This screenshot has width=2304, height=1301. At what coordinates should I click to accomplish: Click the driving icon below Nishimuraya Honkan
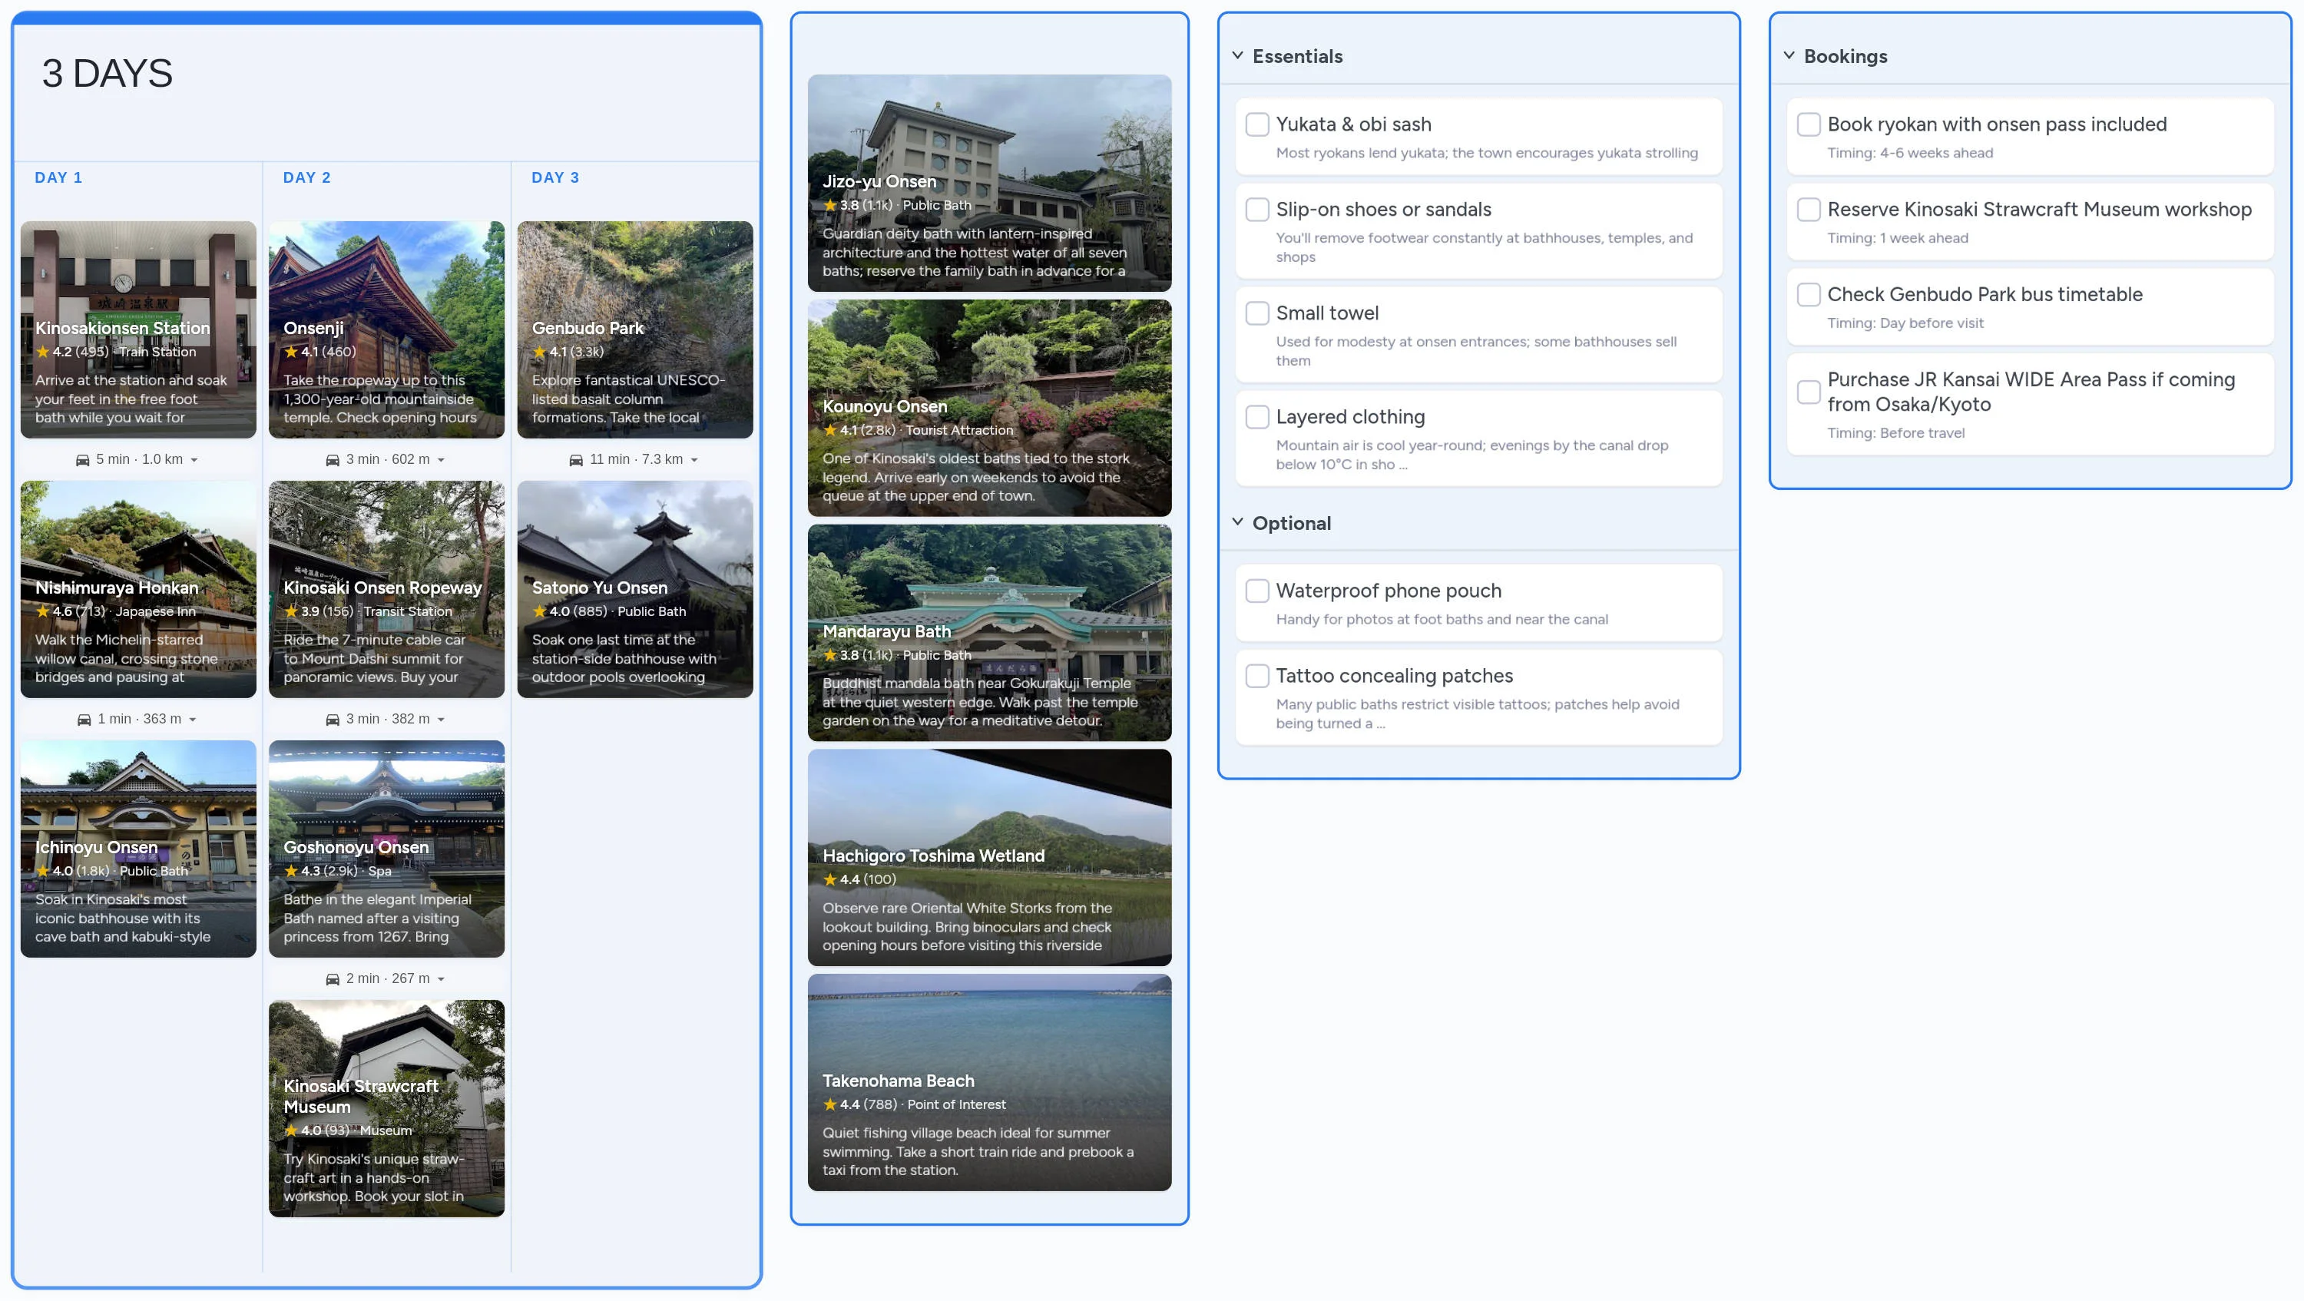point(84,719)
